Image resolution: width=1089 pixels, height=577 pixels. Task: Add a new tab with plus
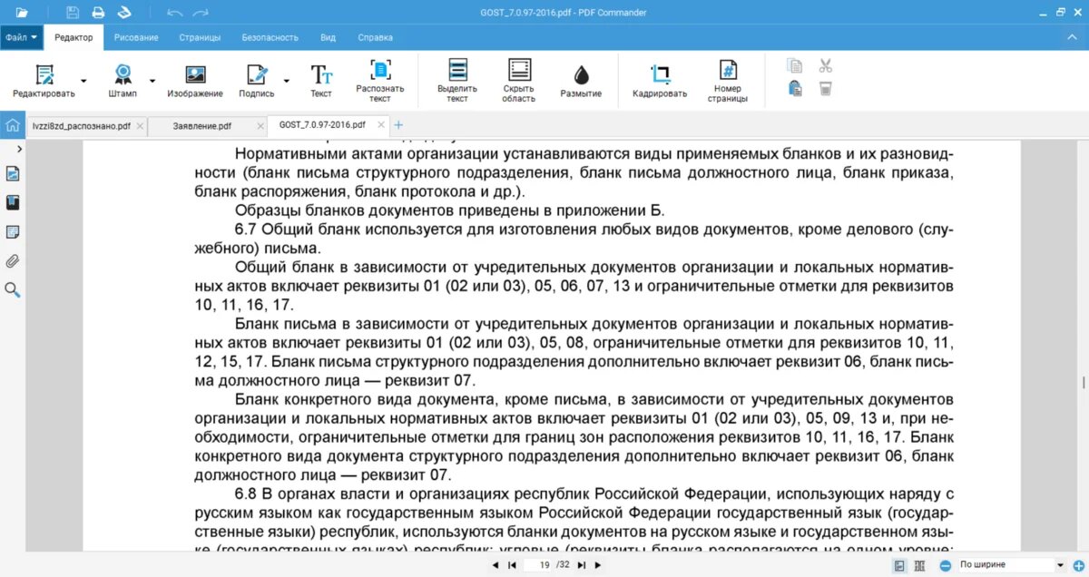398,125
